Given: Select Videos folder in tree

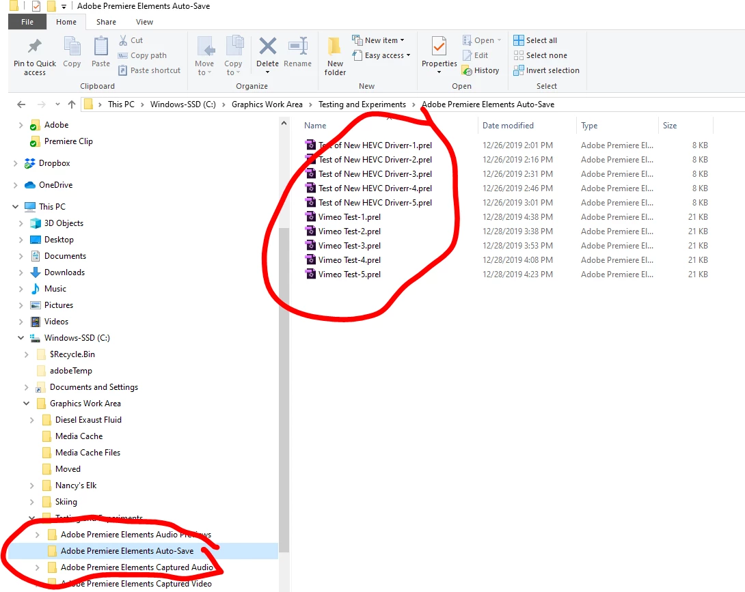Looking at the screenshot, I should pyautogui.click(x=49, y=322).
